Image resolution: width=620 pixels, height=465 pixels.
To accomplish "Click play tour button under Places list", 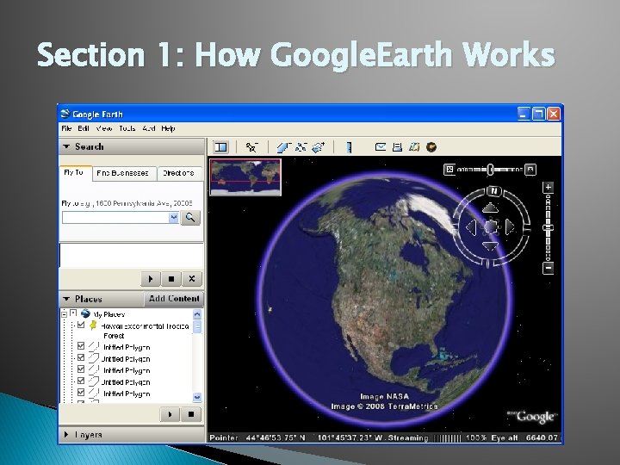I will [170, 414].
